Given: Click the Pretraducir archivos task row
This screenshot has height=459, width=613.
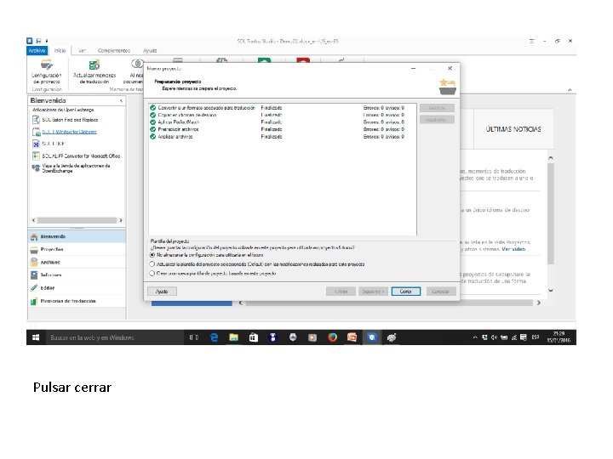Looking at the screenshot, I should (x=283, y=129).
